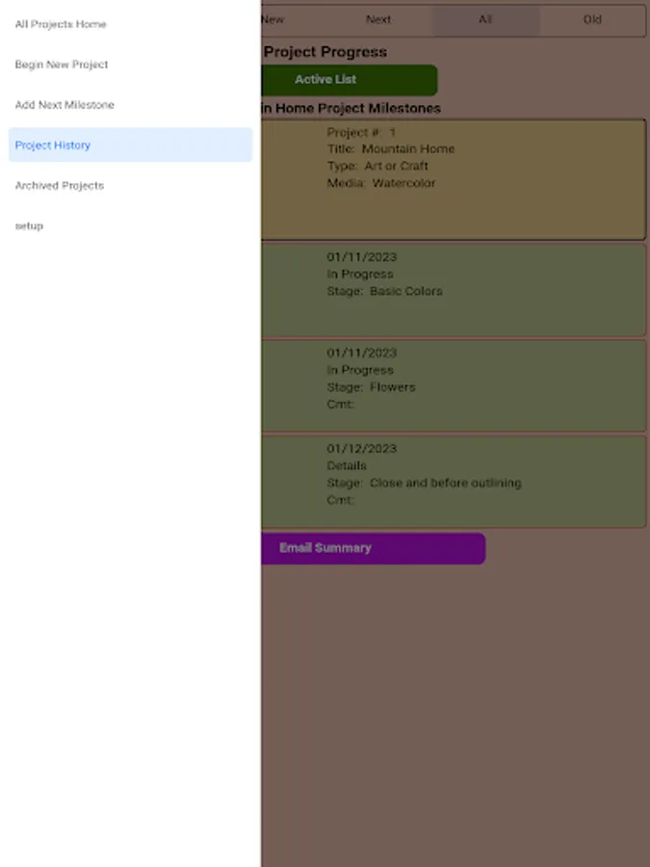Click the green Active List button
This screenshot has height=867, width=650.
[x=350, y=80]
